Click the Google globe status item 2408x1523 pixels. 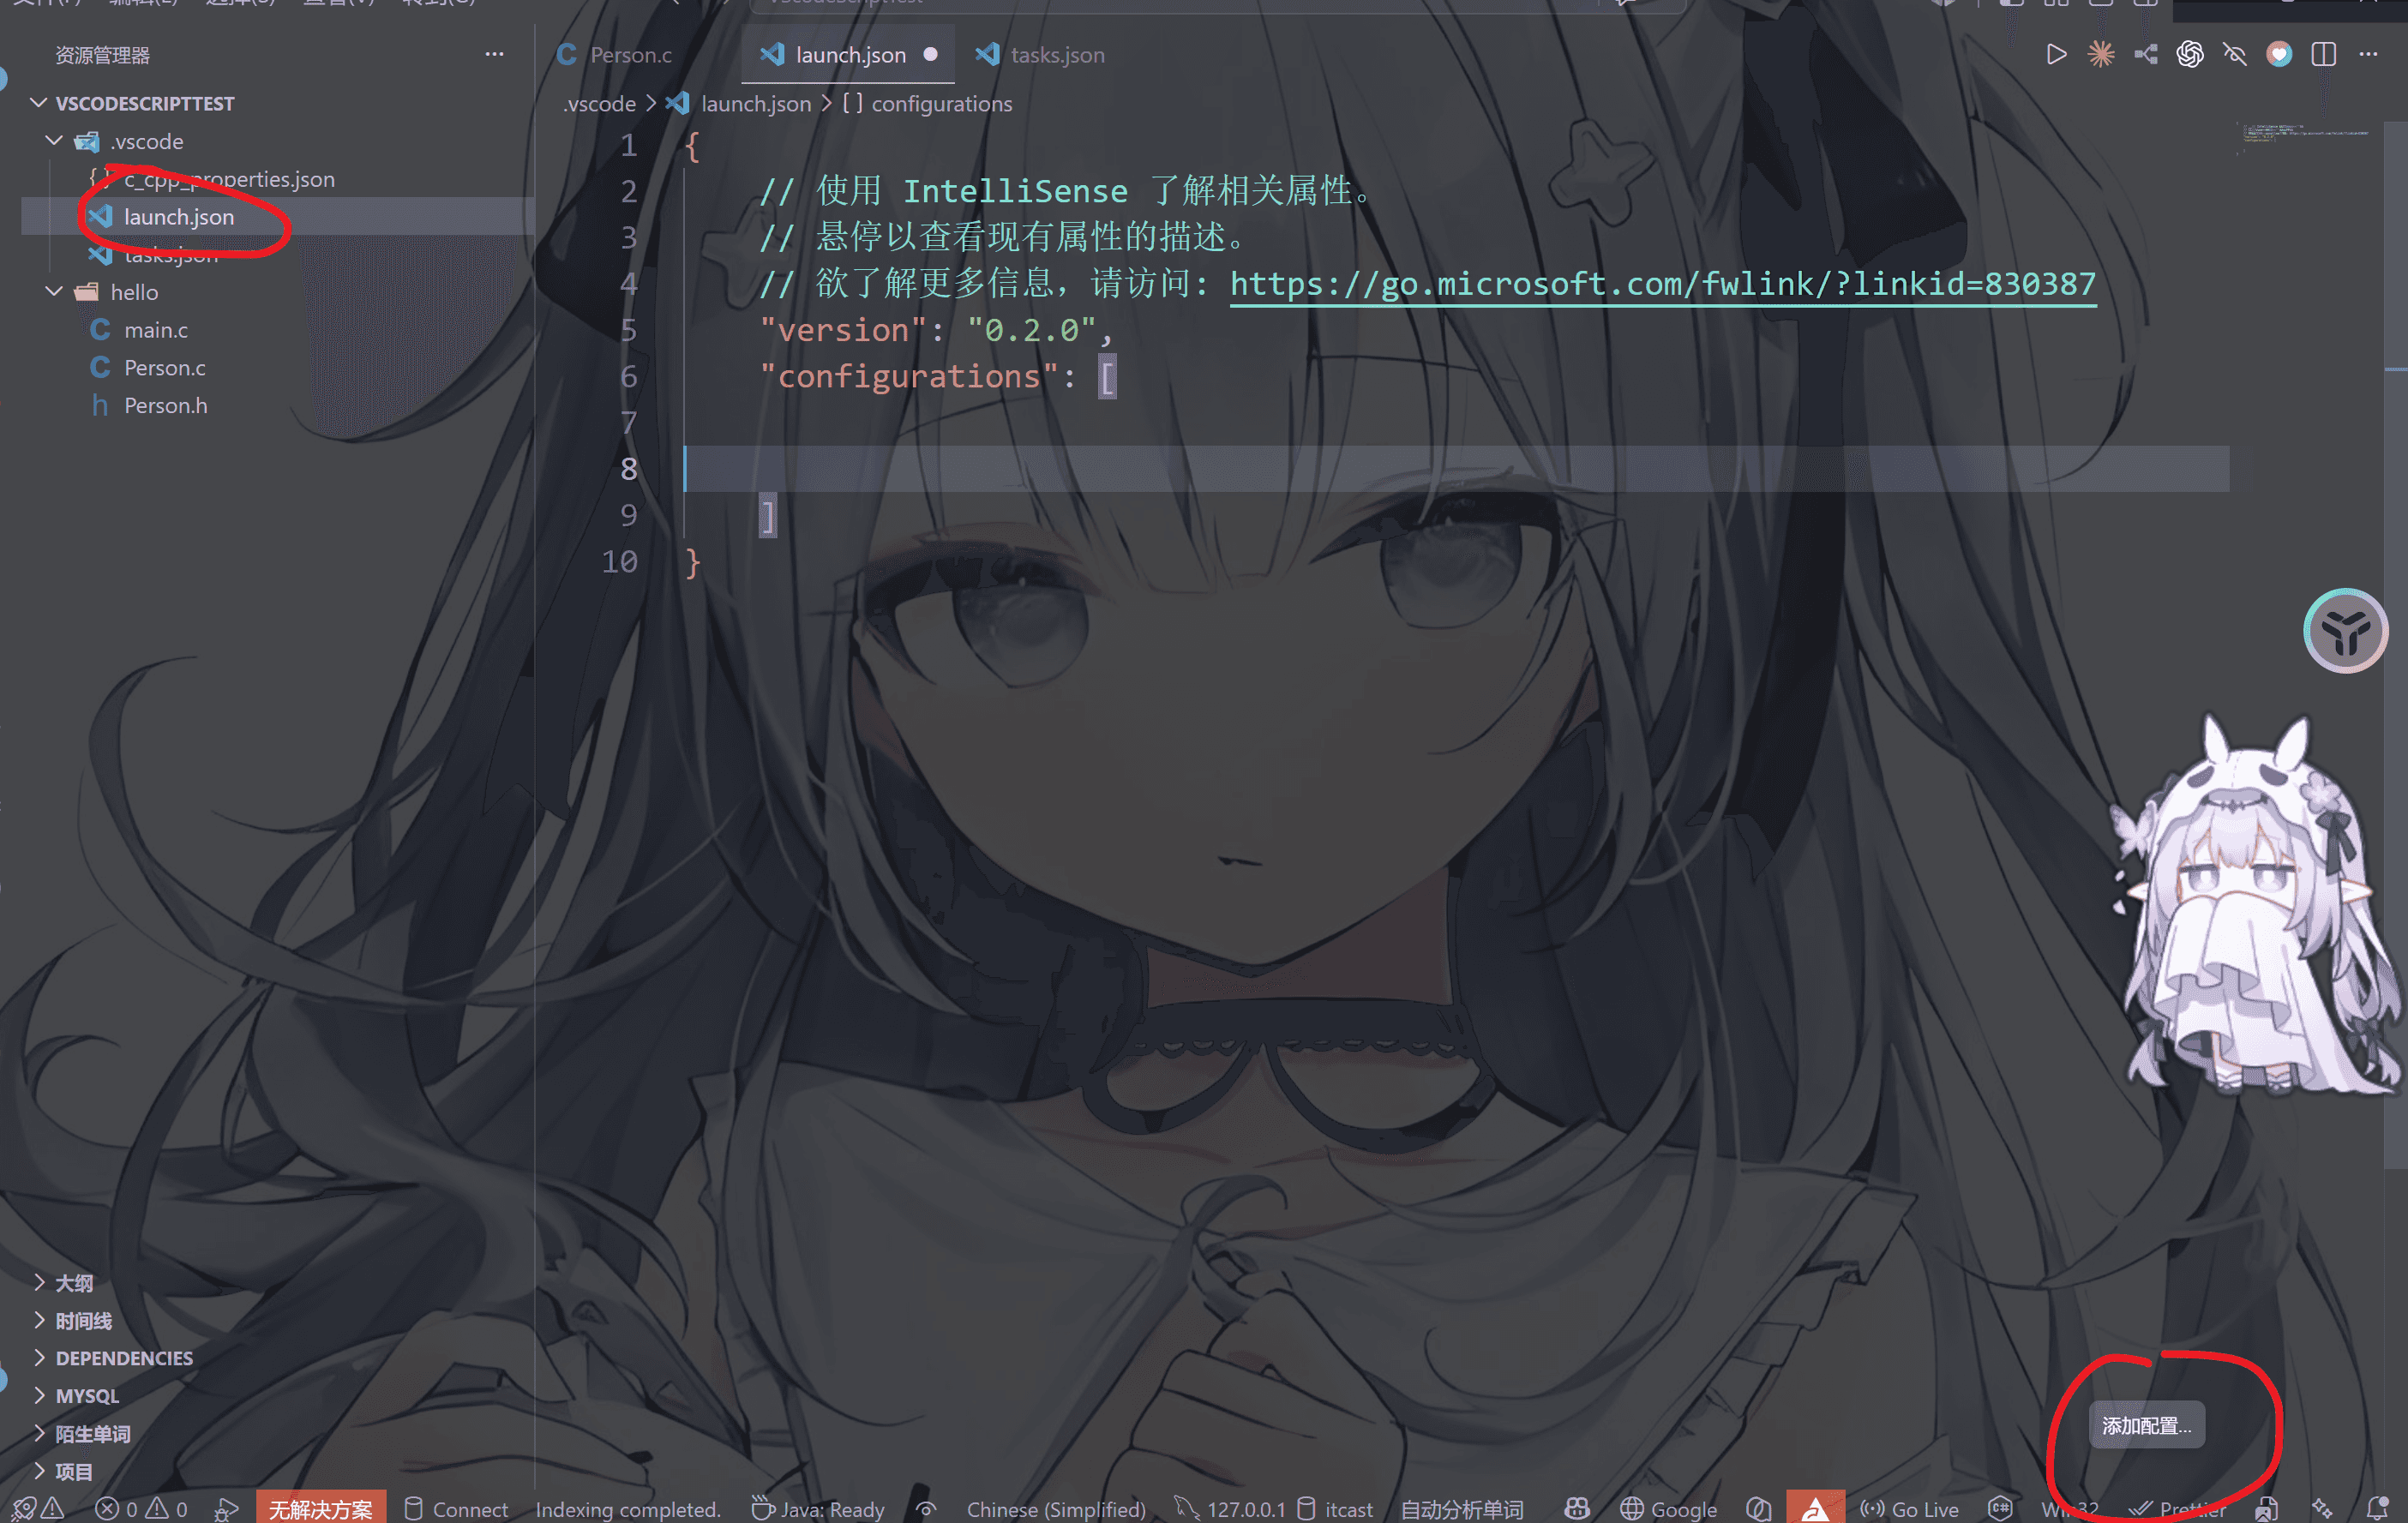coord(1668,1509)
